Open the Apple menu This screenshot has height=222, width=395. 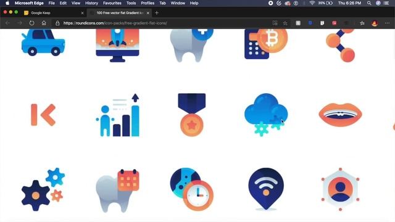(7, 3)
